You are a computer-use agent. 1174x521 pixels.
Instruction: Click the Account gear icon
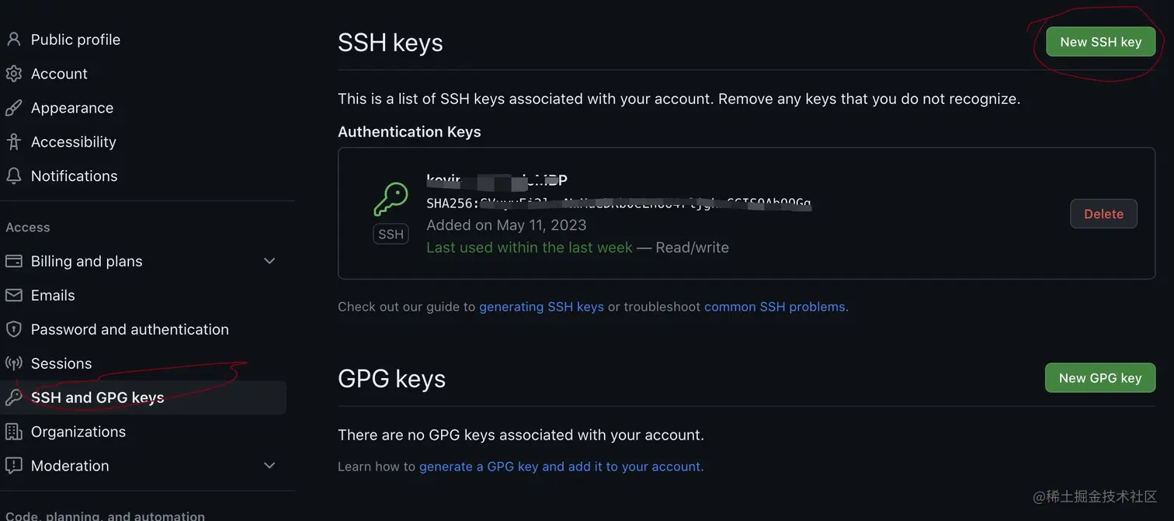(x=13, y=73)
